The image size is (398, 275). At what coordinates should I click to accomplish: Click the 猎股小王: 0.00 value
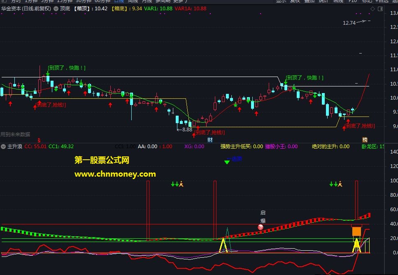(281, 147)
